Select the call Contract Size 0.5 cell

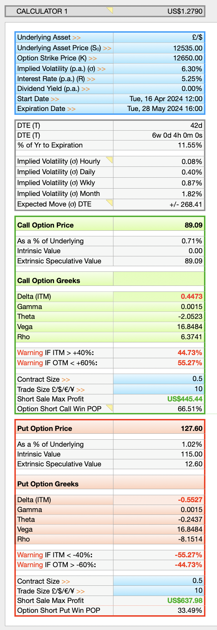[159, 379]
